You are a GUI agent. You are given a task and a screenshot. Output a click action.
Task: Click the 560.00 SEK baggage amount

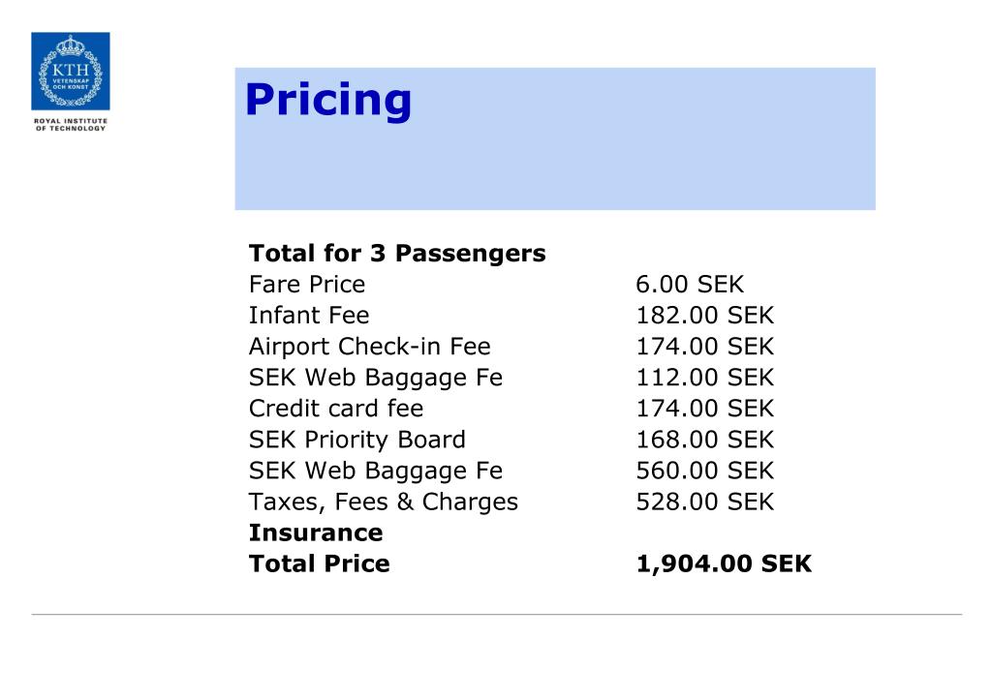[704, 470]
